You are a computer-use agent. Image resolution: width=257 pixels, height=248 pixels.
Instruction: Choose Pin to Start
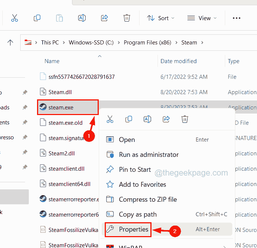[x=167, y=170]
